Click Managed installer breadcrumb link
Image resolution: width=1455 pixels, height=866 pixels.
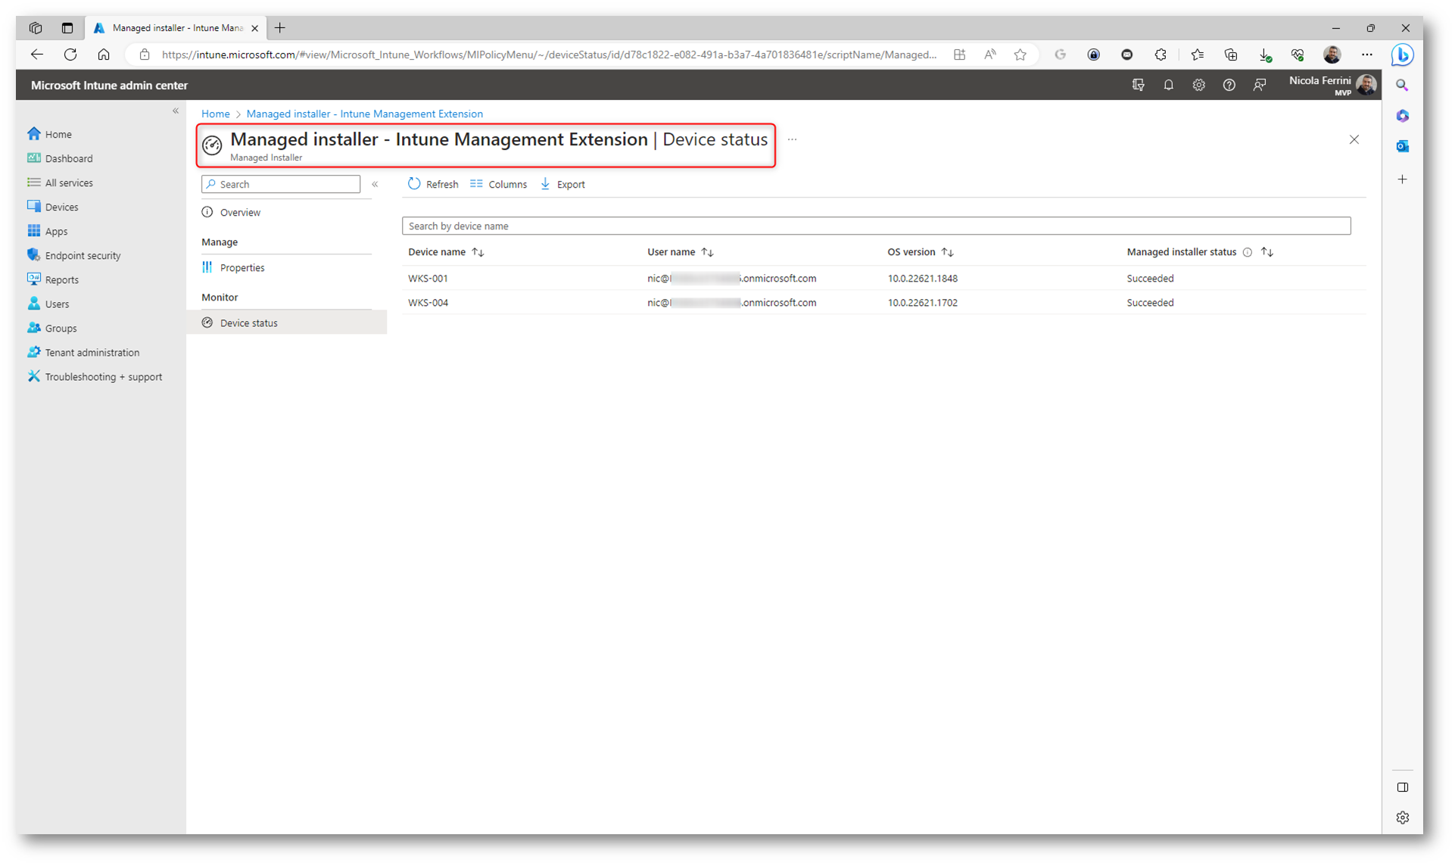coord(364,114)
